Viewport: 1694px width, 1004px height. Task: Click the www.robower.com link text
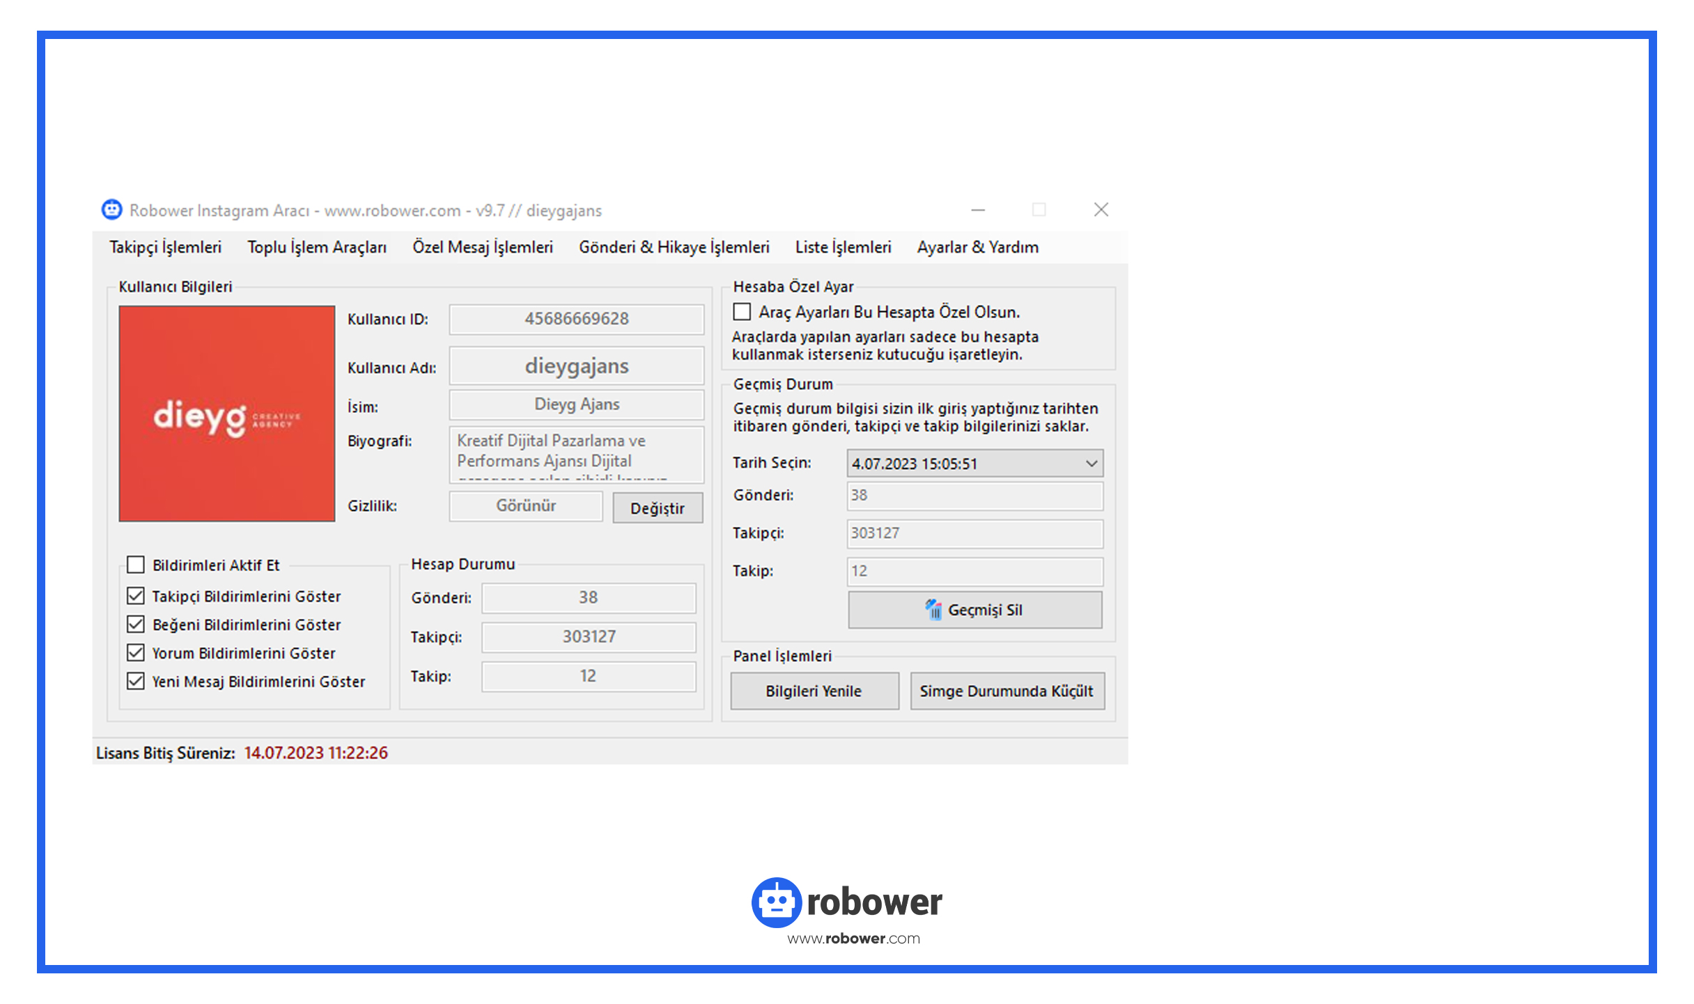854,939
